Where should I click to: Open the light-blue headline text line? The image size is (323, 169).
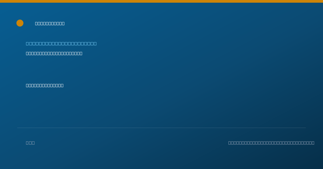click(61, 43)
